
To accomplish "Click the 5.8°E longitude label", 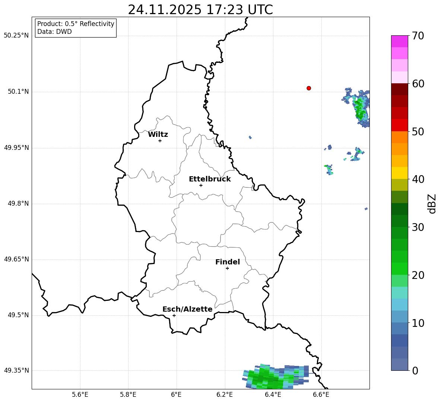I will (x=128, y=395).
